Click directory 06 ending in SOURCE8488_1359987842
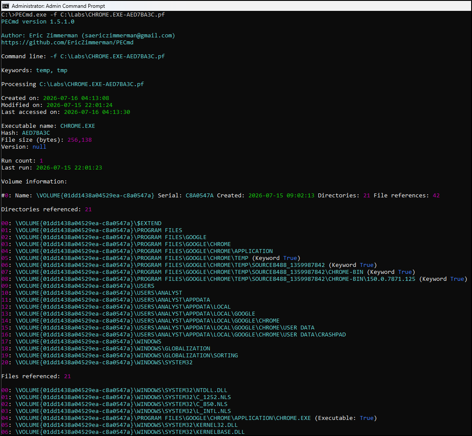Image resolution: width=472 pixels, height=436 pixels. point(189,265)
